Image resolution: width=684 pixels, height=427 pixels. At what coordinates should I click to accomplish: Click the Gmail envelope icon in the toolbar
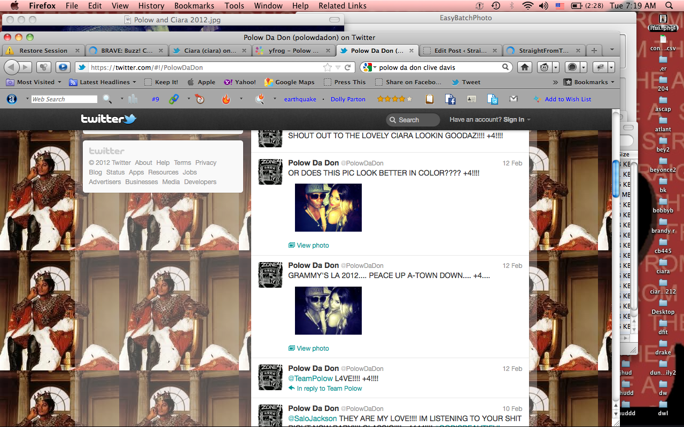514,99
